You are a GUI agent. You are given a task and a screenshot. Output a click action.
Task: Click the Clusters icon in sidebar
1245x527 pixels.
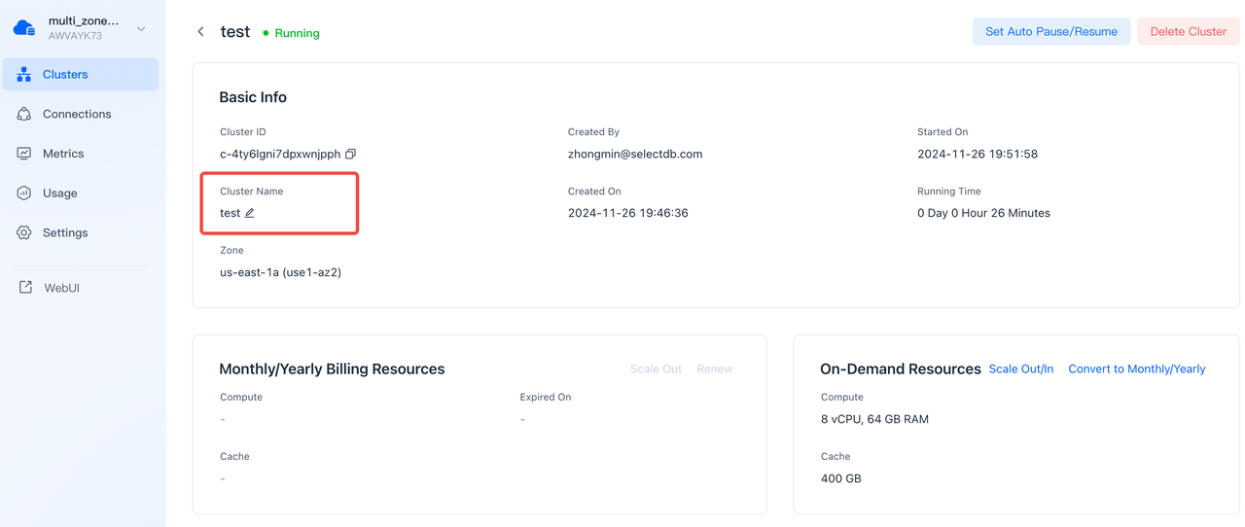(24, 75)
